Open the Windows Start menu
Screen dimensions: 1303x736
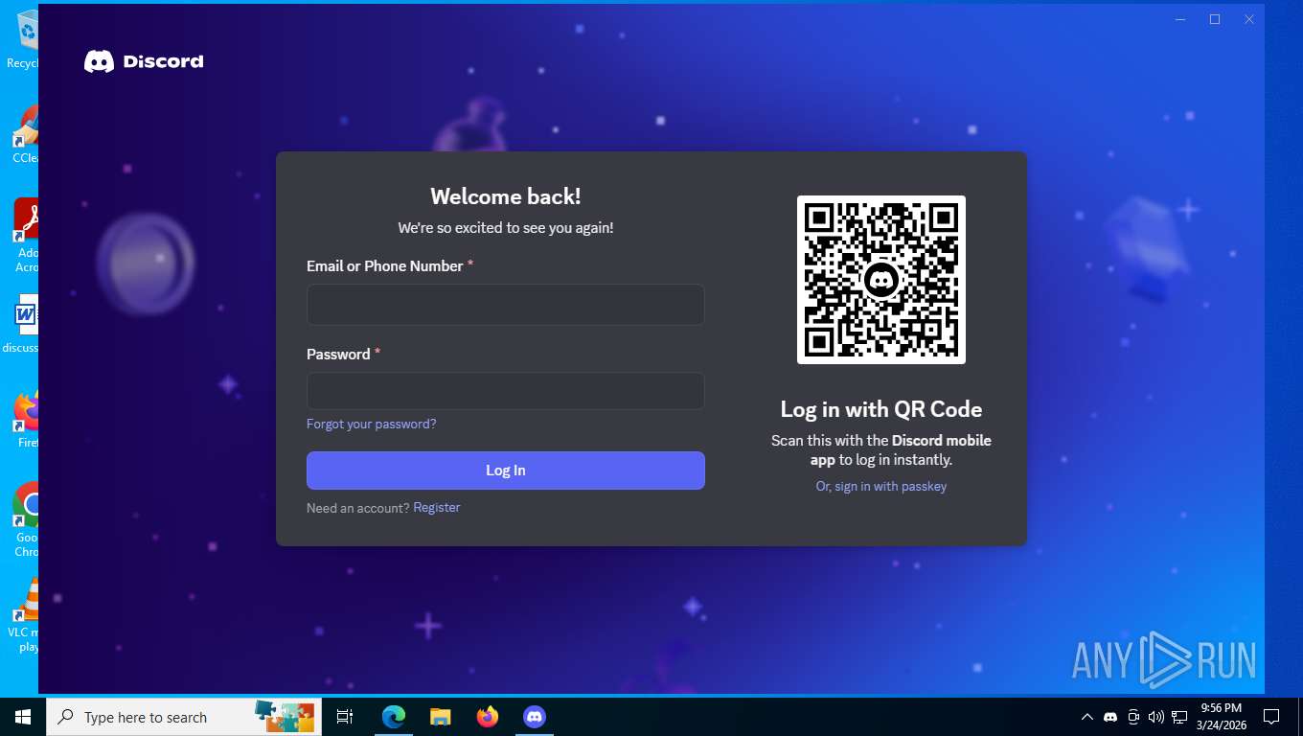tap(23, 717)
